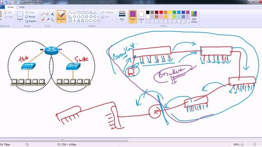
Task: Activate Color 2 background selector
Action: point(141,17)
